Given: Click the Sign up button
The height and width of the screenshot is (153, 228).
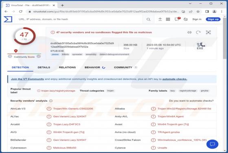Looking at the screenshot, I should (x=213, y=19).
